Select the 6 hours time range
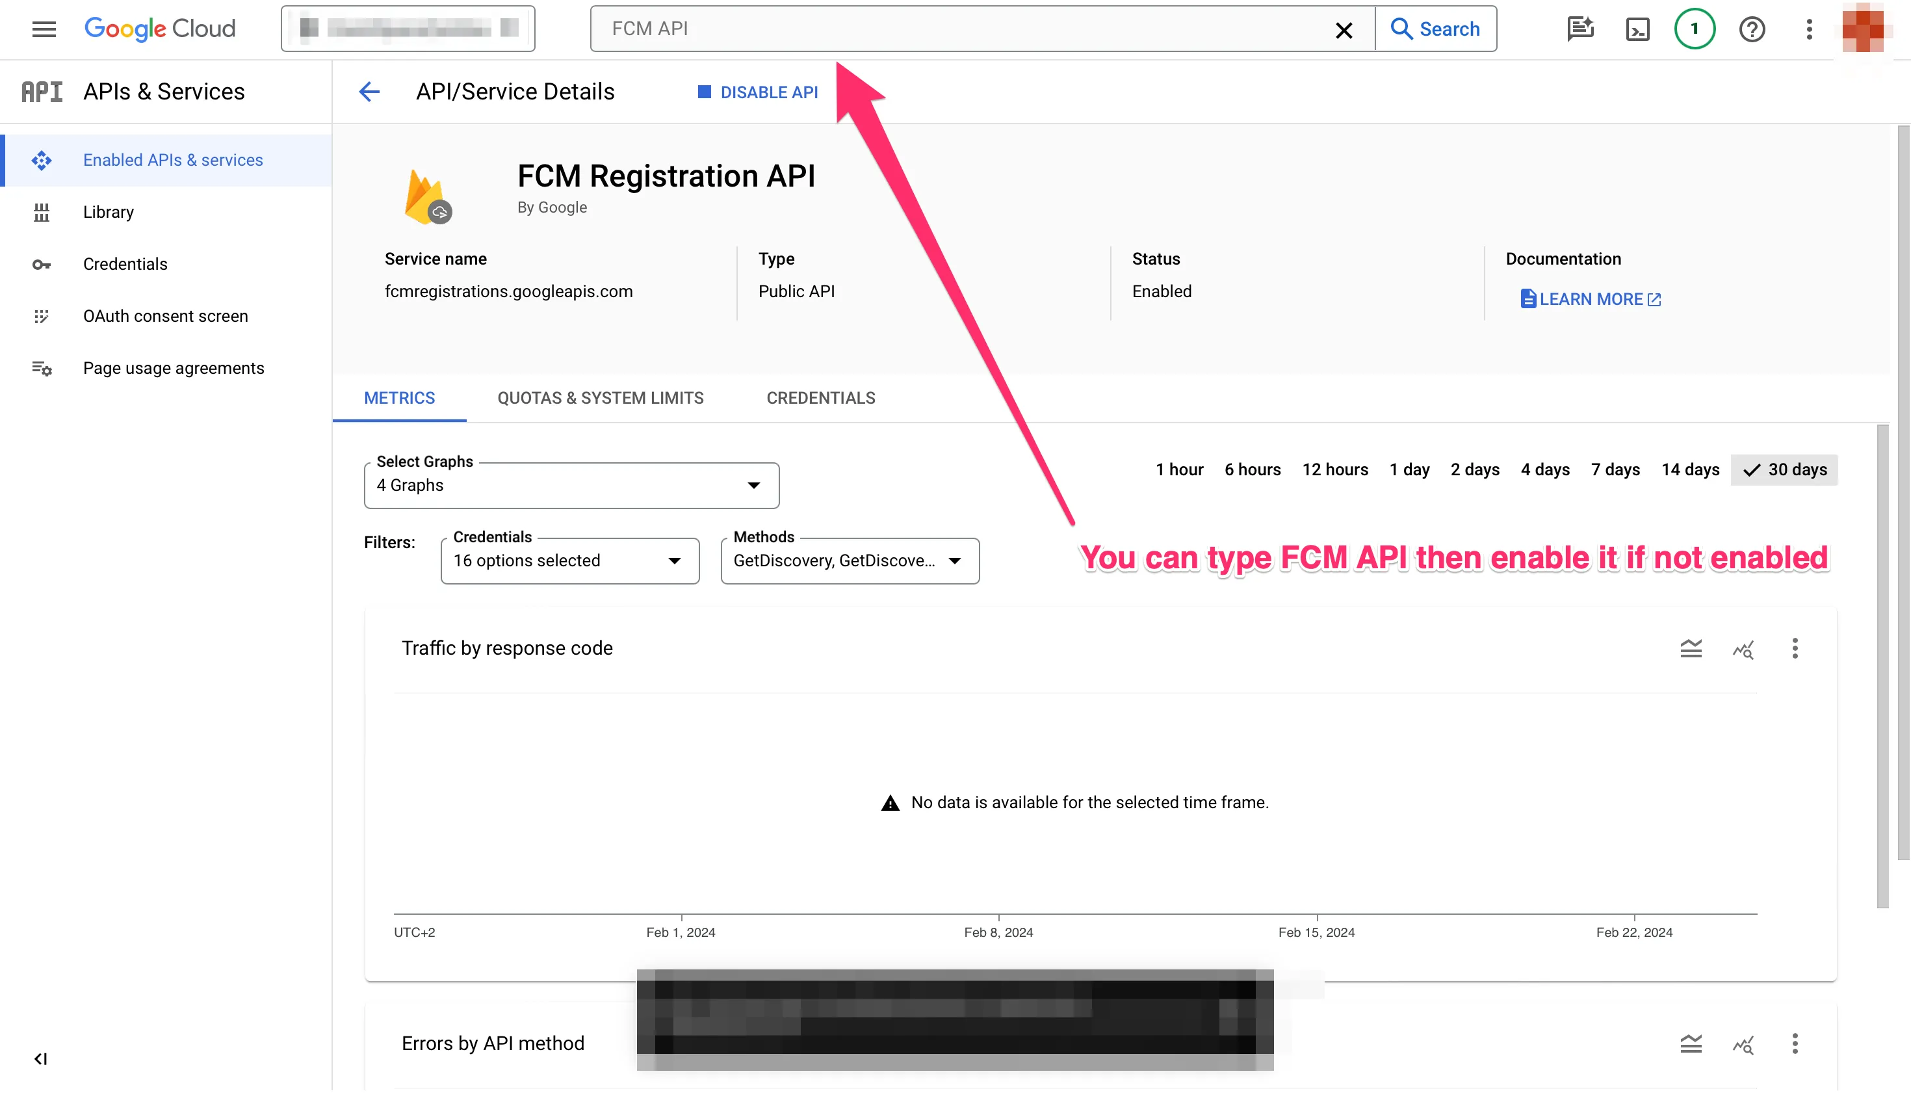 pyautogui.click(x=1253, y=469)
